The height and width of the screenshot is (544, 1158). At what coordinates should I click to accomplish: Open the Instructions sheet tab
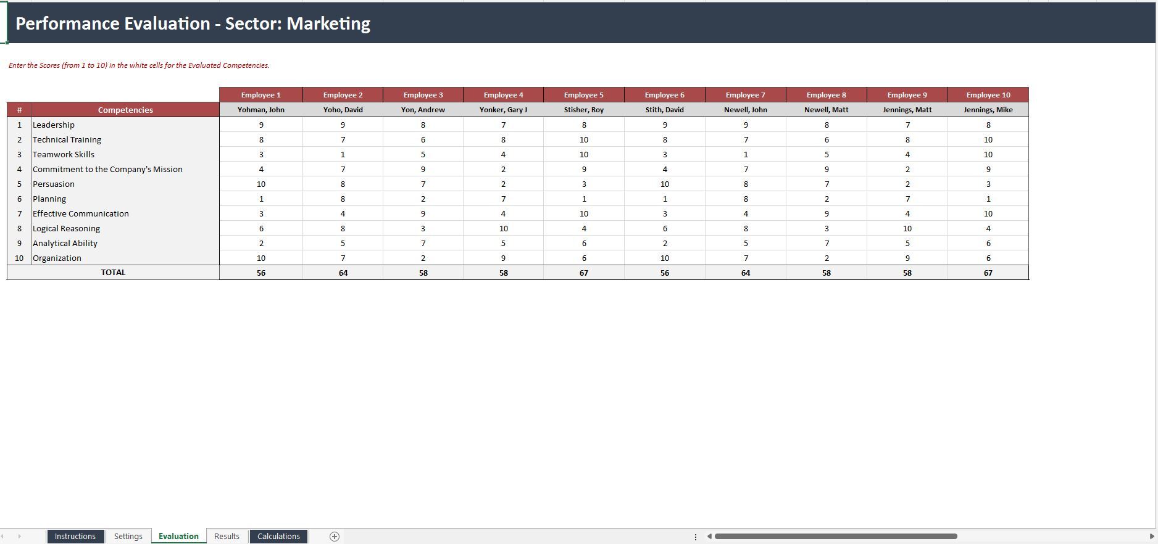click(75, 537)
